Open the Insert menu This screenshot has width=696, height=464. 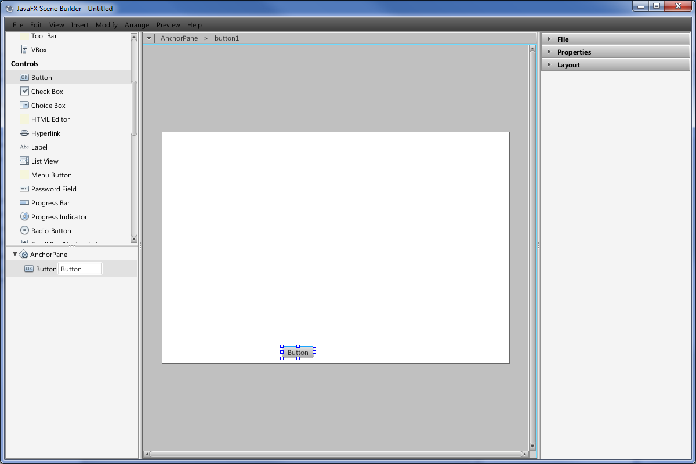pos(79,25)
